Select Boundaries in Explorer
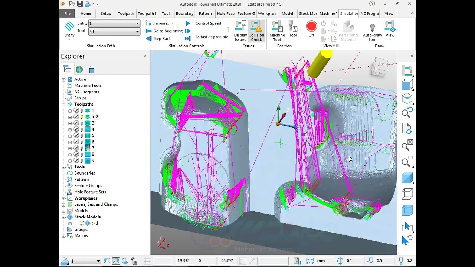 pyautogui.click(x=84, y=173)
